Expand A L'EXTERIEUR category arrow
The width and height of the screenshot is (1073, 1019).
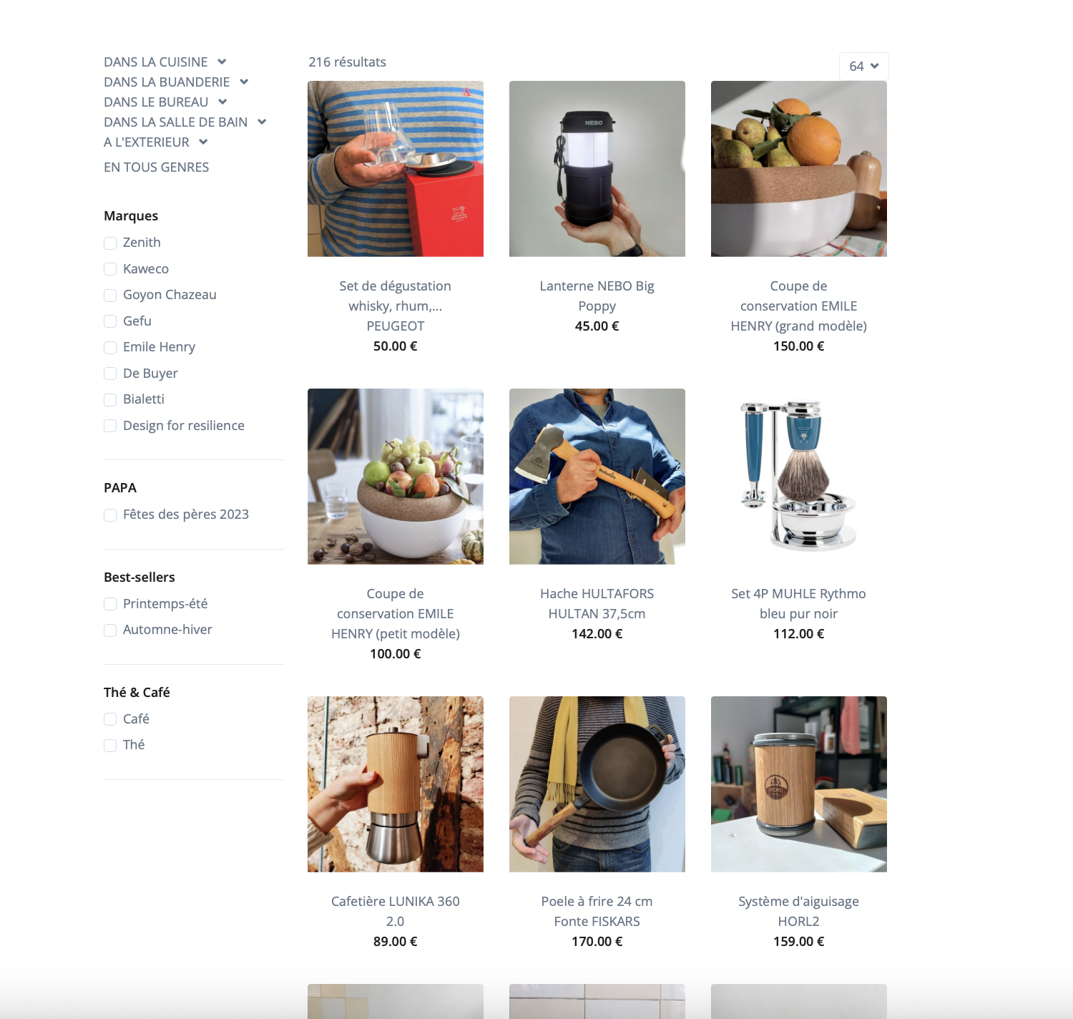coord(203,142)
